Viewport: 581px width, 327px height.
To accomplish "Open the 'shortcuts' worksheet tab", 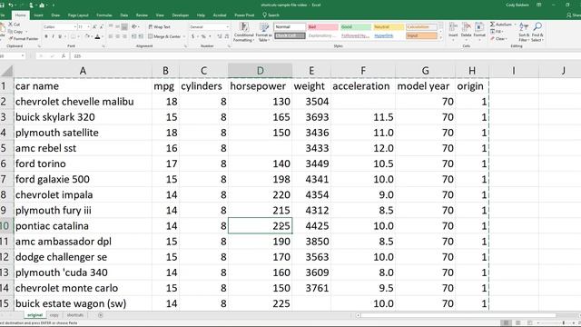I will tap(75, 315).
